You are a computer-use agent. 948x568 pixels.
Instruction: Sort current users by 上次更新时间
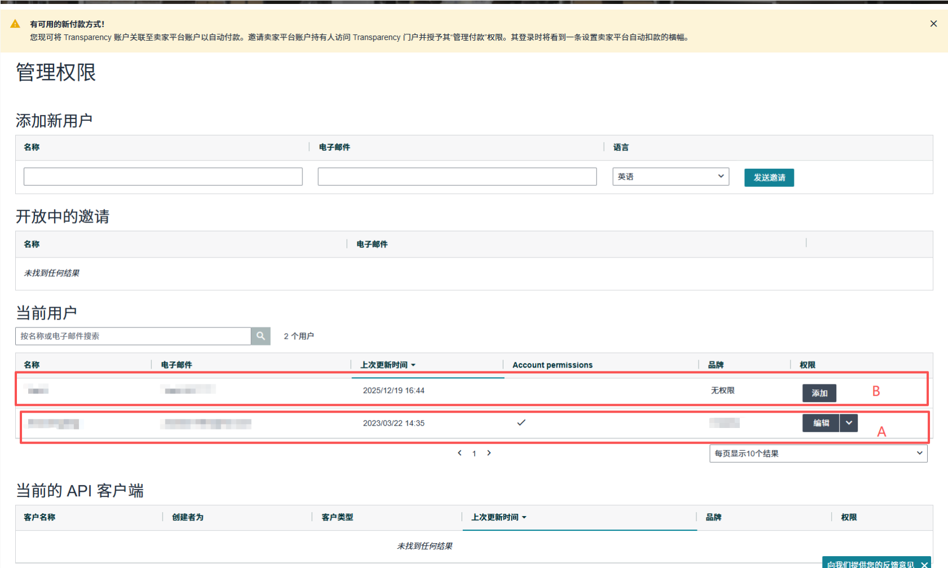(388, 365)
